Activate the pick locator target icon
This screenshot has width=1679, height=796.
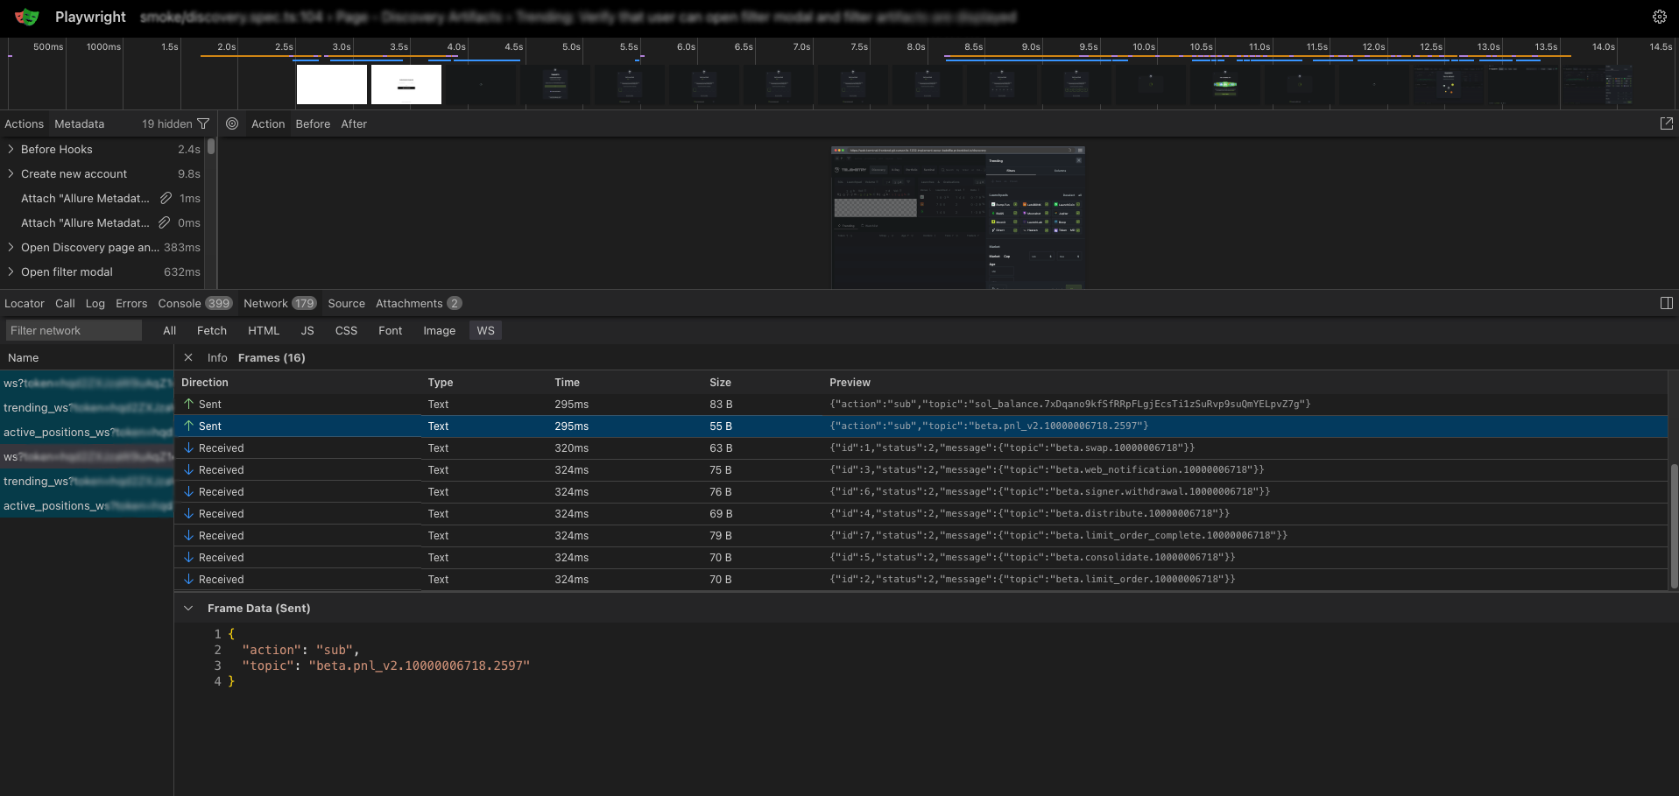coord(232,123)
